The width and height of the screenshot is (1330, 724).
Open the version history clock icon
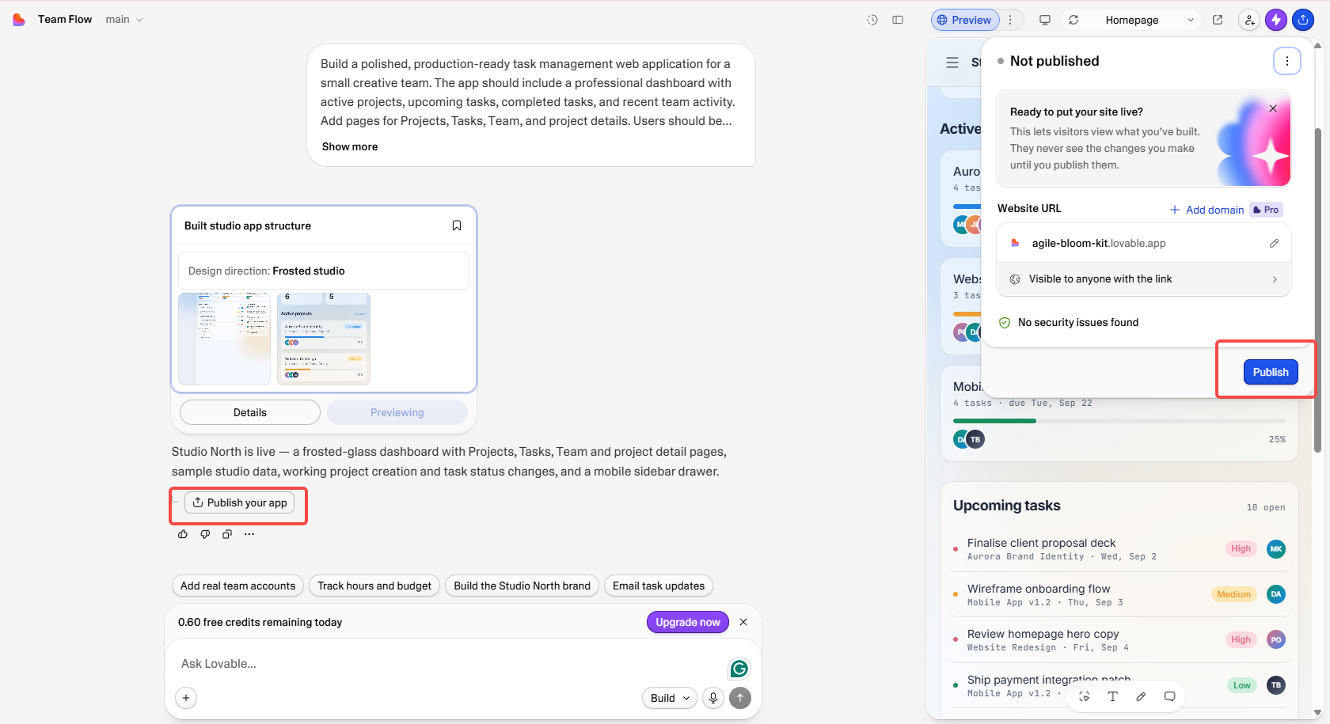click(x=872, y=20)
